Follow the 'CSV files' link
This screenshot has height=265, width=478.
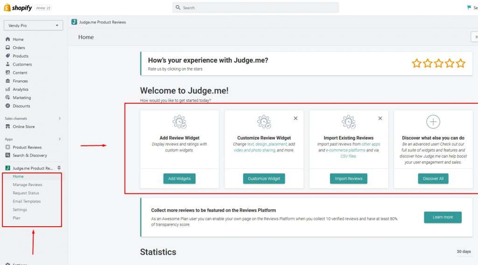(x=348, y=156)
